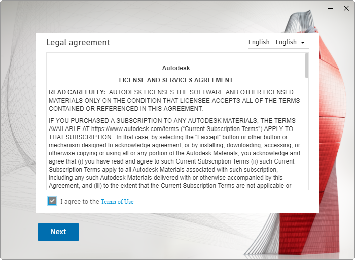Image resolution: width=355 pixels, height=260 pixels.
Task: Click the Legal agreement heading
Action: 78,42
